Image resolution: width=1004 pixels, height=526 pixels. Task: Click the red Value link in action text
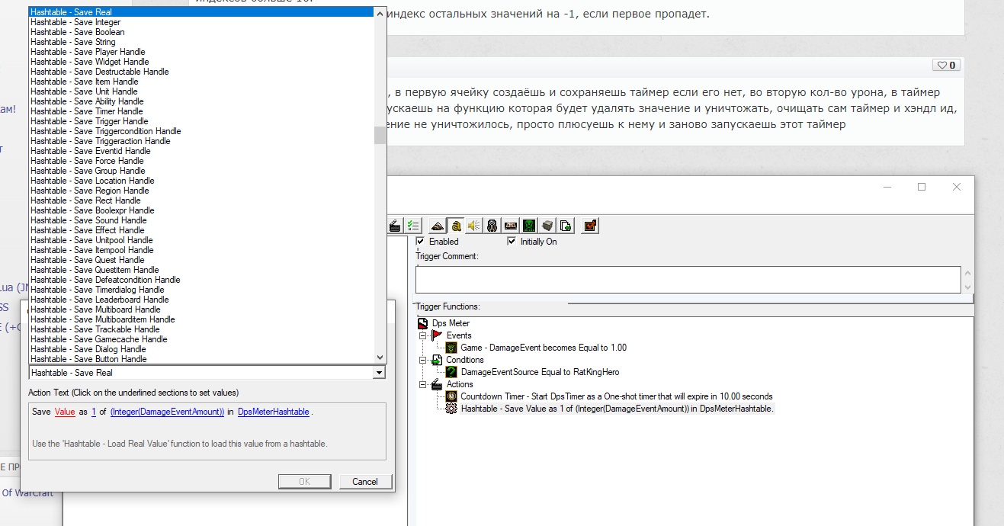(x=65, y=412)
